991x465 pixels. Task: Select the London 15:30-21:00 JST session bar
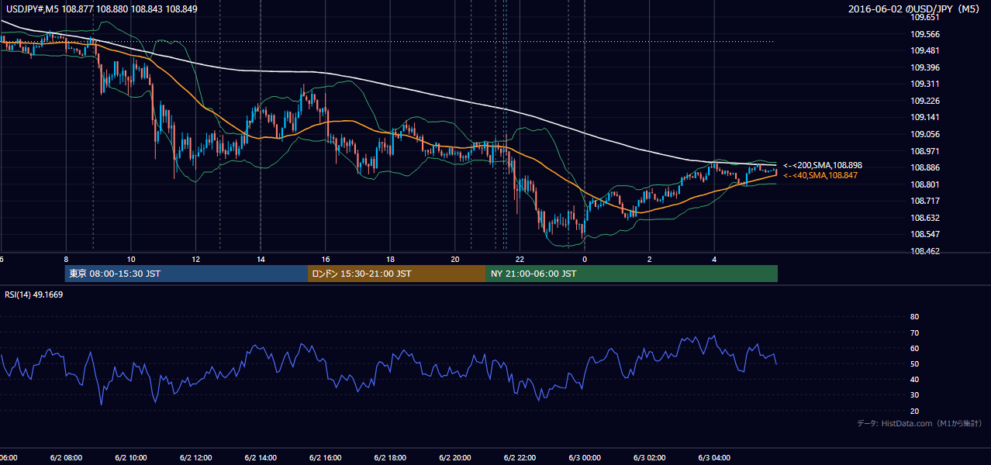pyautogui.click(x=397, y=274)
